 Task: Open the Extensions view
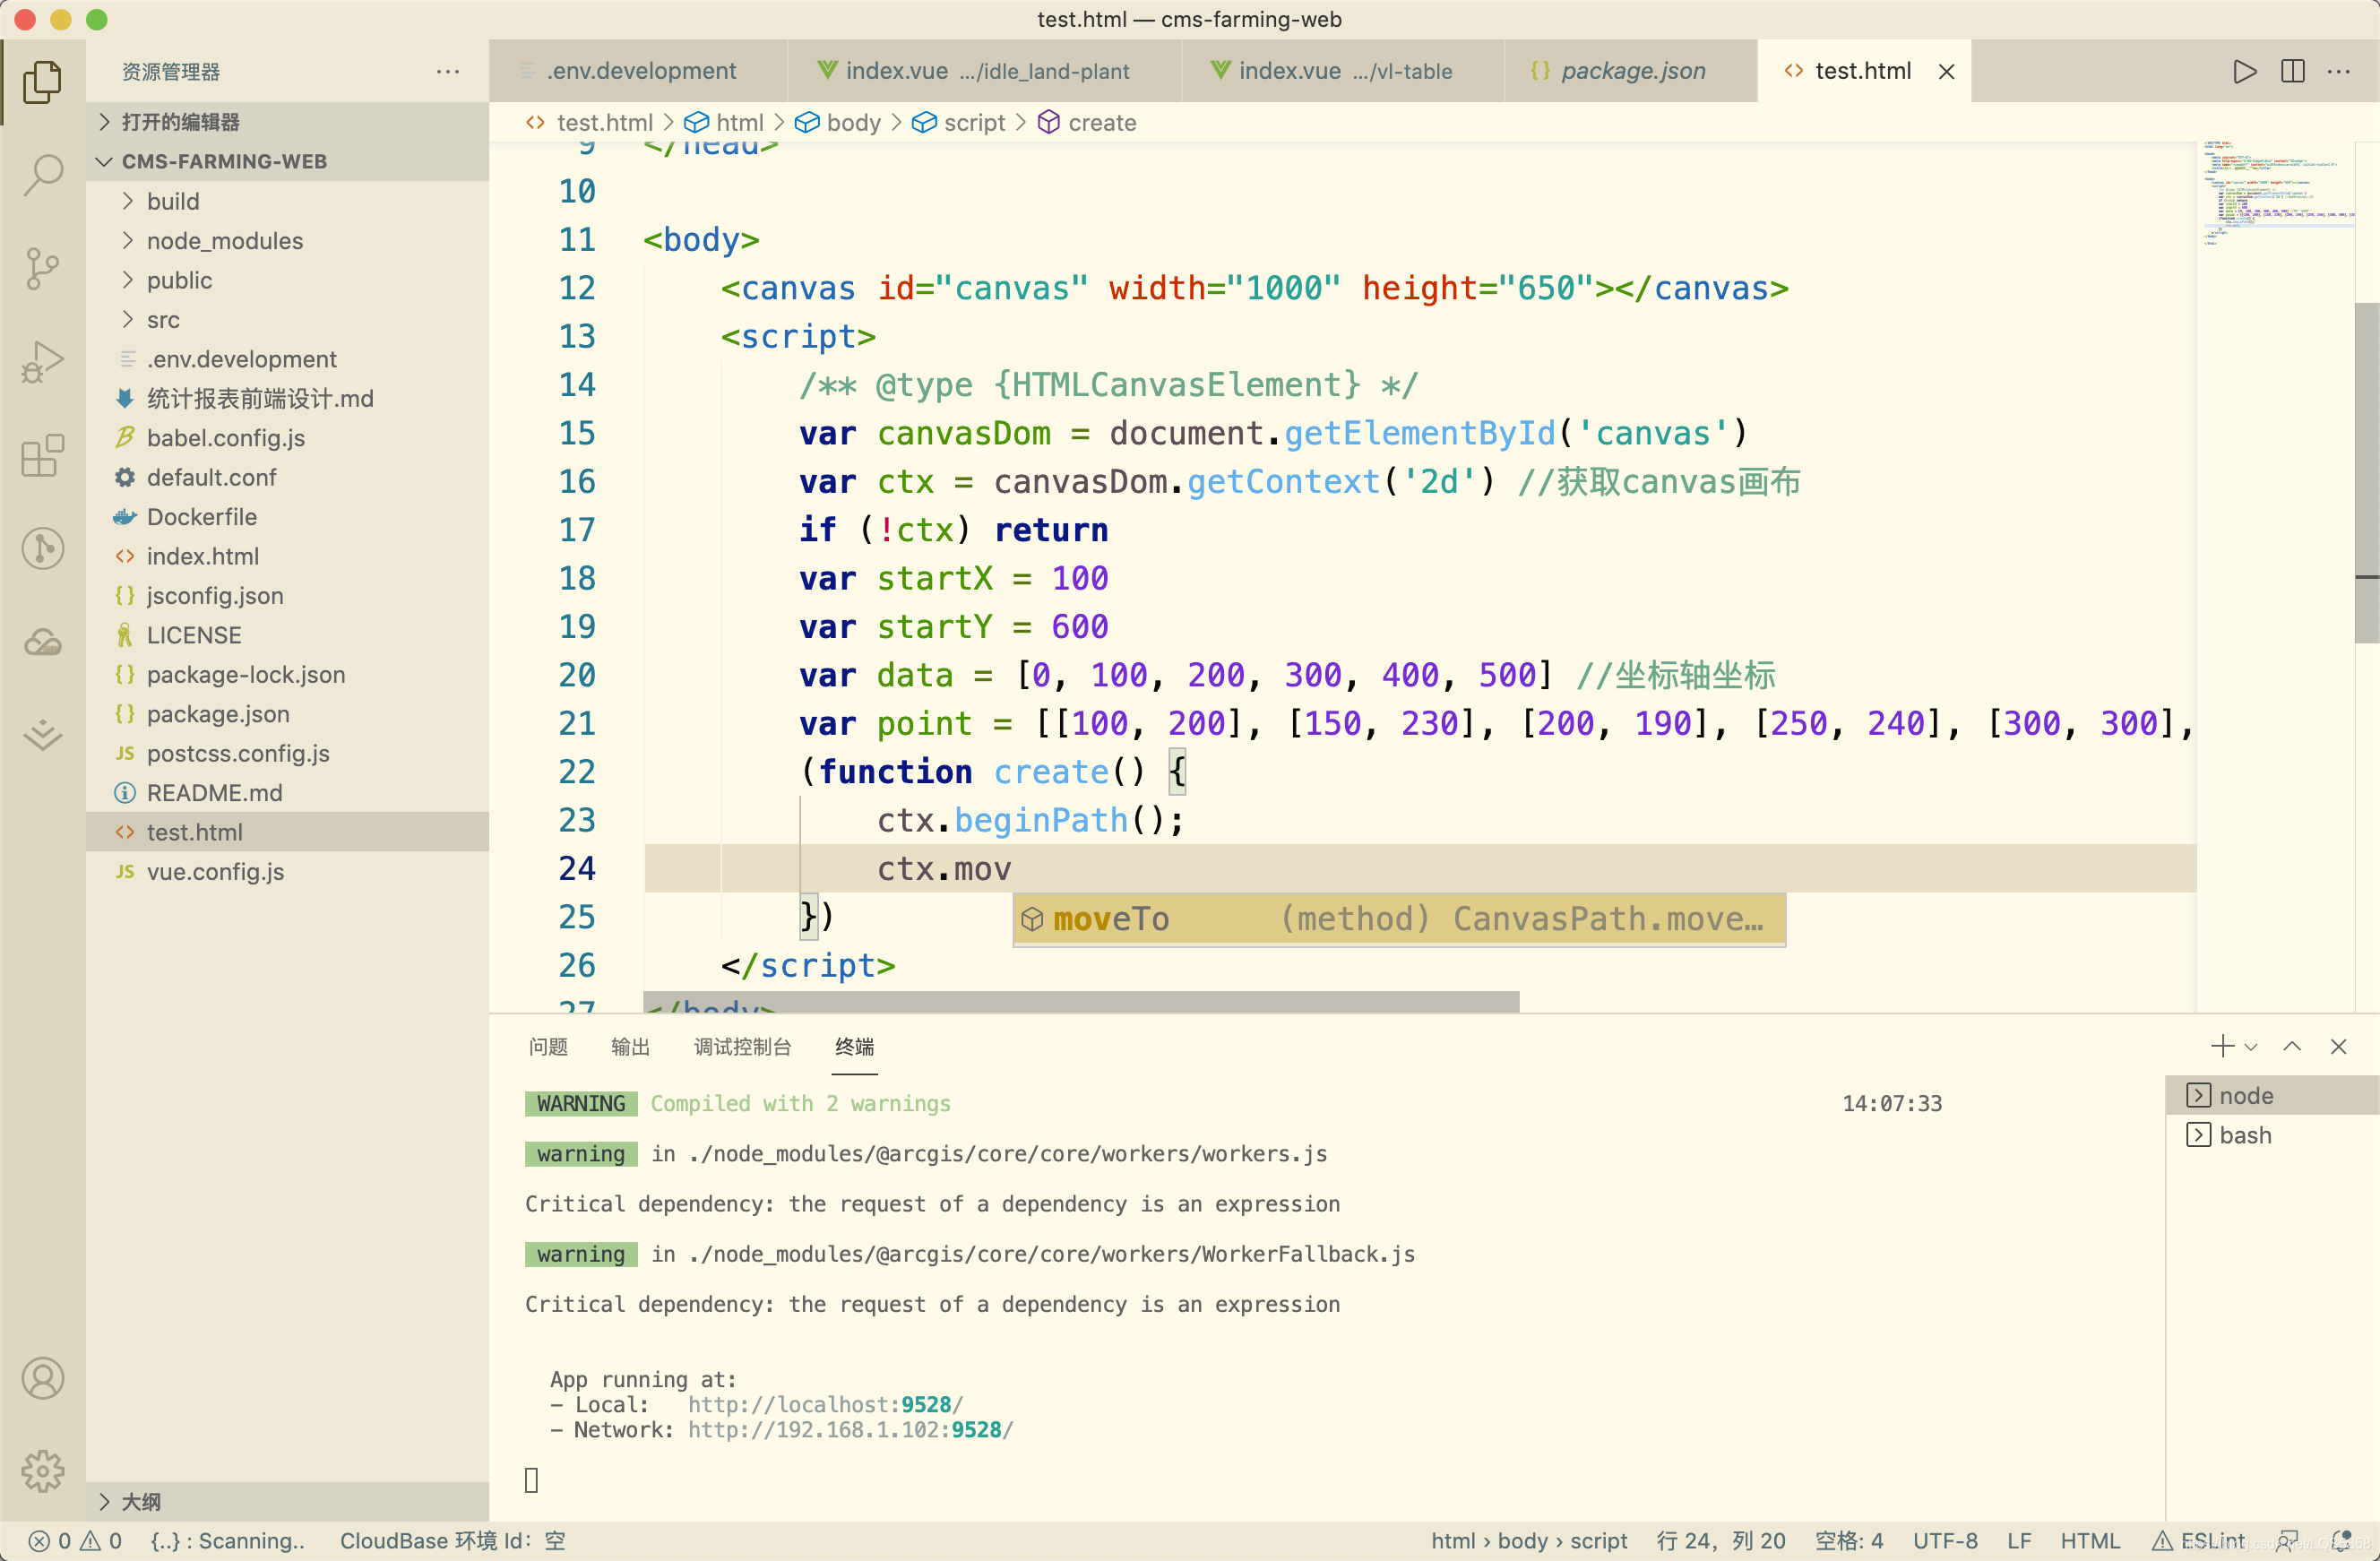[42, 455]
